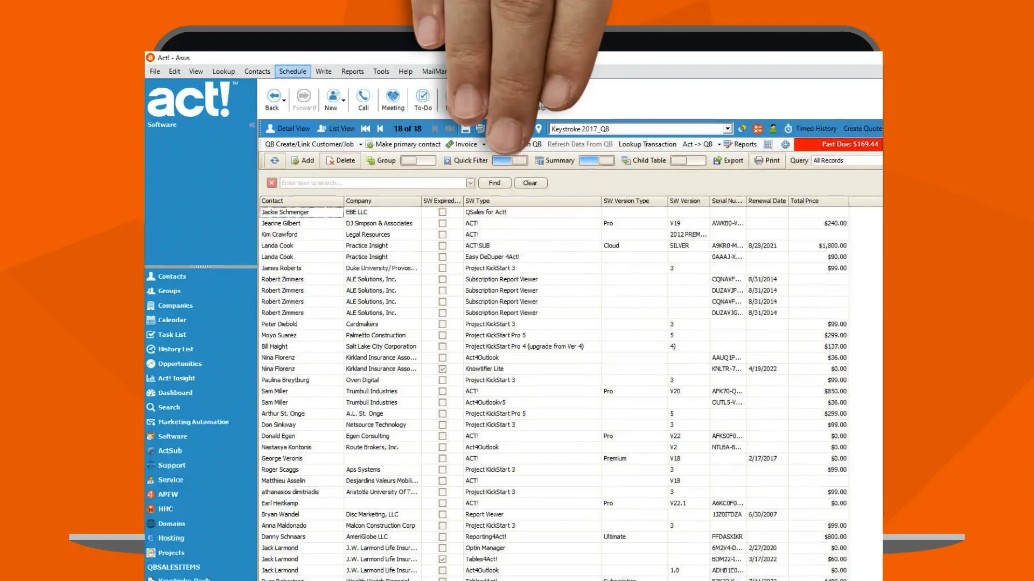Uncheck SW Expired for Knowtifier Lite row
The image size is (1034, 581).
[442, 369]
